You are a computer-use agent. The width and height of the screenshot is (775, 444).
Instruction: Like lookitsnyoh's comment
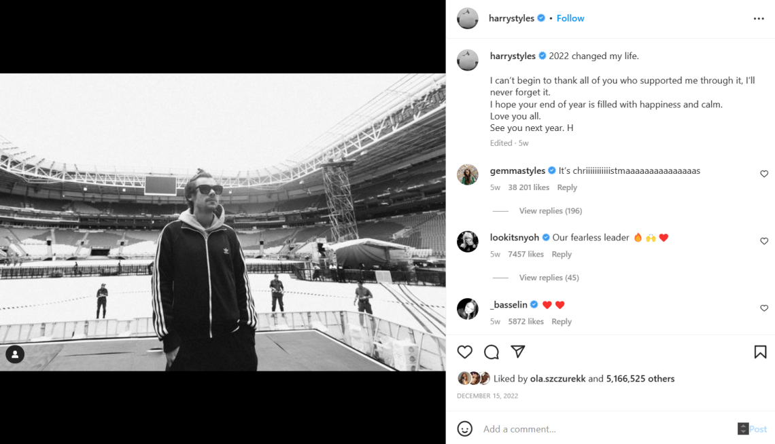click(x=764, y=241)
